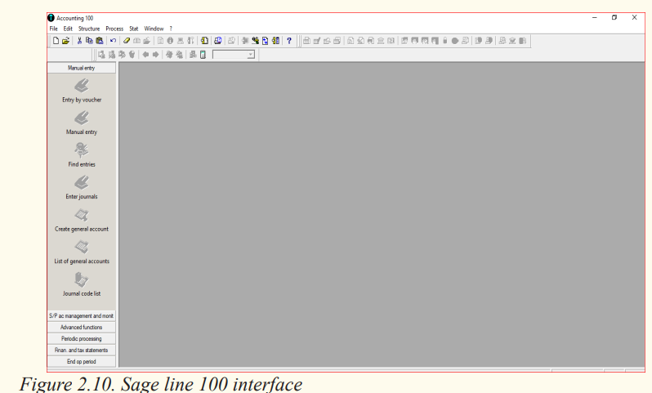The width and height of the screenshot is (652, 393).
Task: Click the greyed left arrow navigation icon
Action: 145,55
